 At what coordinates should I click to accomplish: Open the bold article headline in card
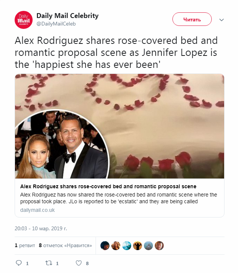pos(108,186)
